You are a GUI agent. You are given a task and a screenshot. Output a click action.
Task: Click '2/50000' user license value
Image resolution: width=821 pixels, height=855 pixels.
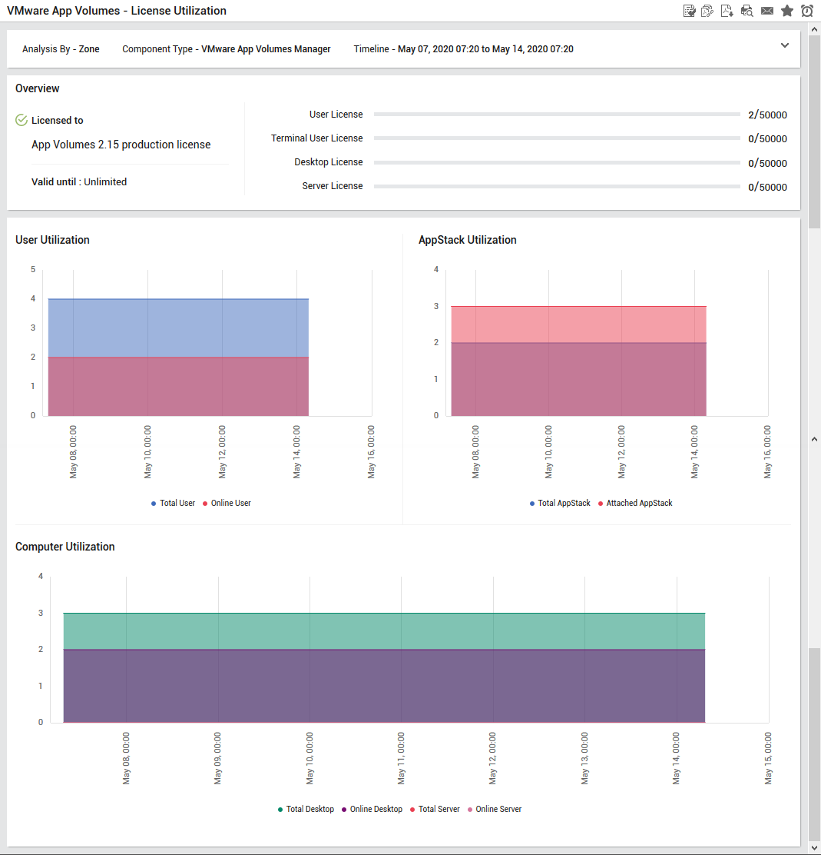tap(767, 115)
